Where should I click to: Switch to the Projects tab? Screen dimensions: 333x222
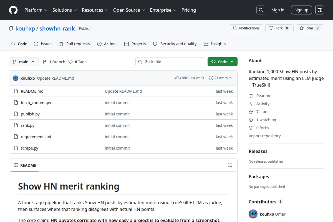pos(135,44)
